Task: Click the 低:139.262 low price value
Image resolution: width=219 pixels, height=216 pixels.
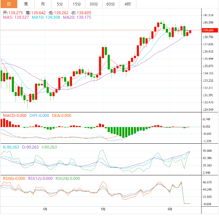Action: pyautogui.click(x=58, y=13)
